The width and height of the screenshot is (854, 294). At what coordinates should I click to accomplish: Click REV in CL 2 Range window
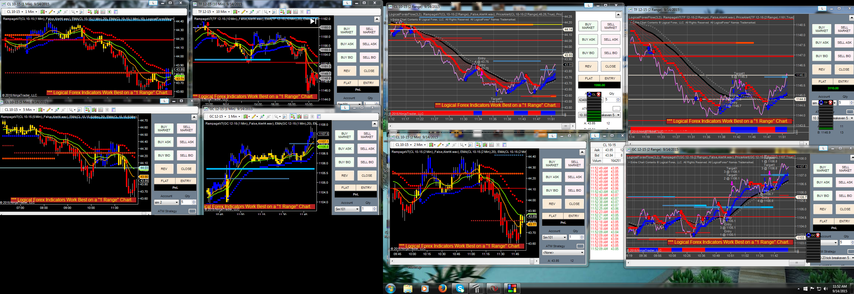click(588, 66)
